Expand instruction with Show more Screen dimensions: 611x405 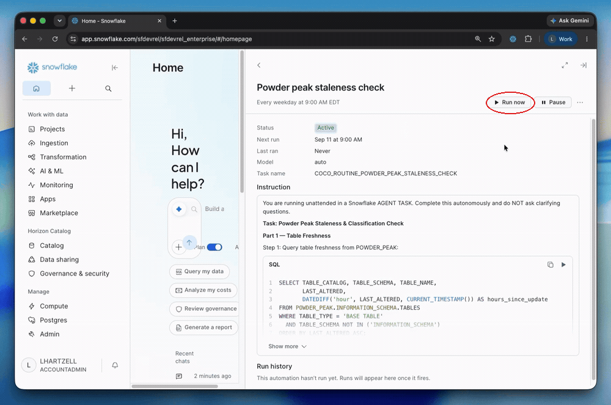click(287, 346)
